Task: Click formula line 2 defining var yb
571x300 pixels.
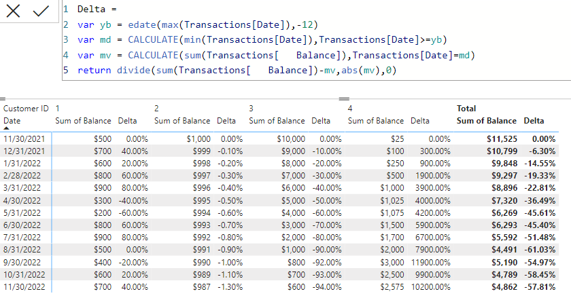Action: point(198,24)
